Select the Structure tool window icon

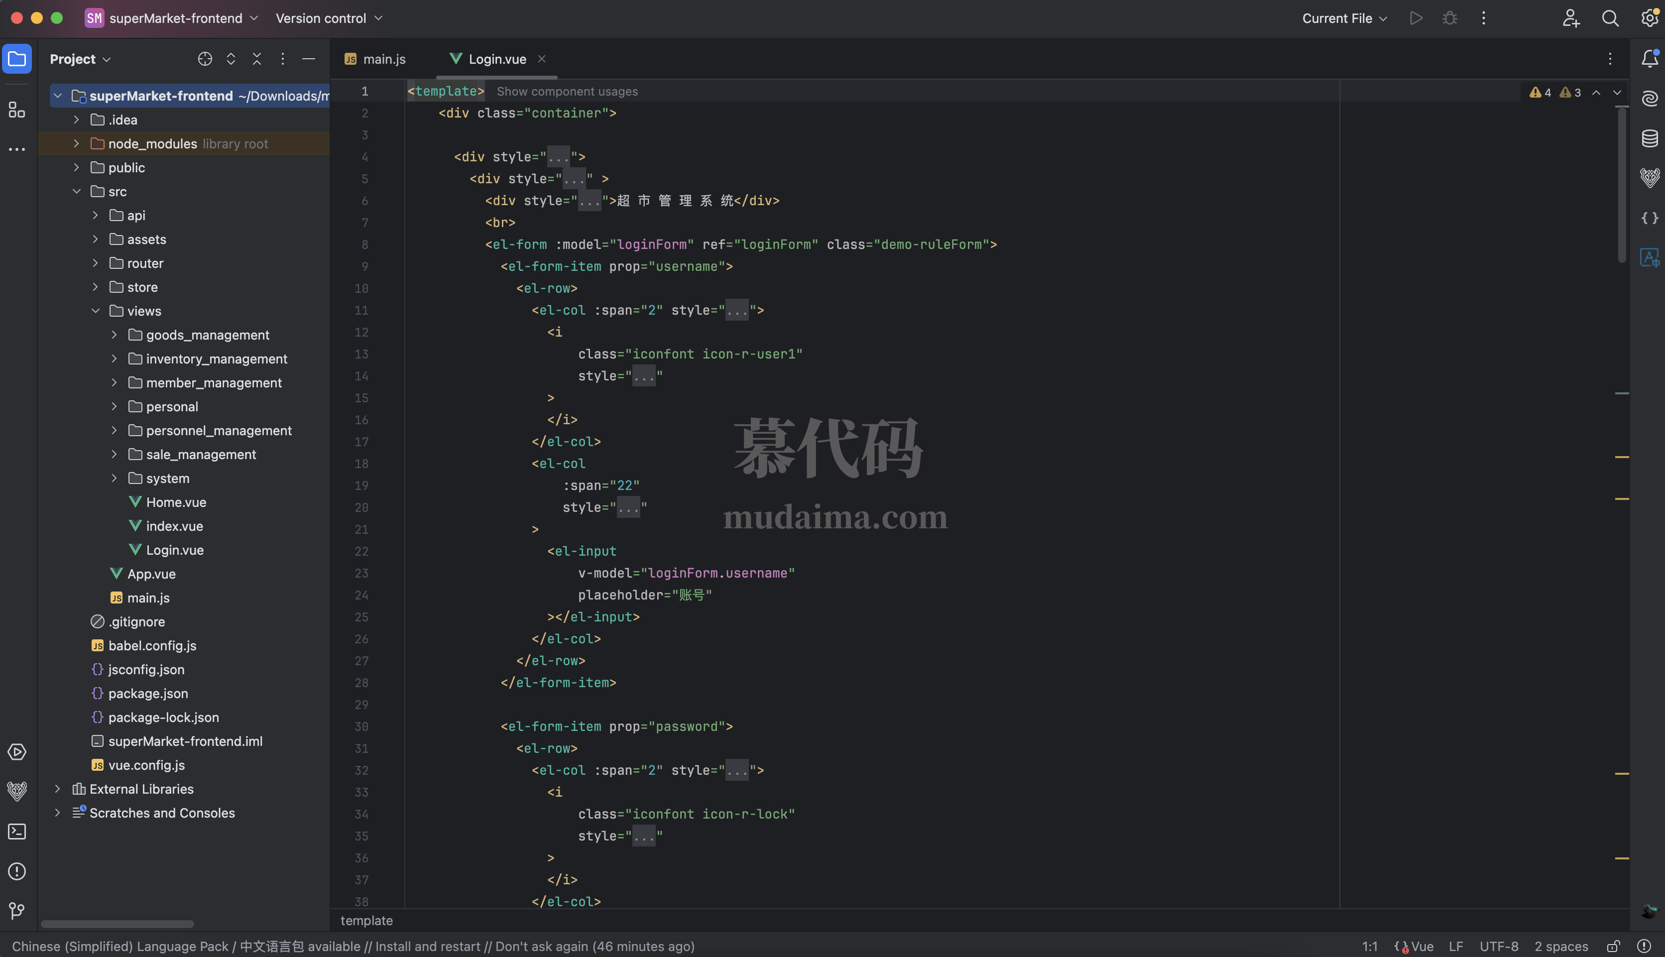click(16, 110)
